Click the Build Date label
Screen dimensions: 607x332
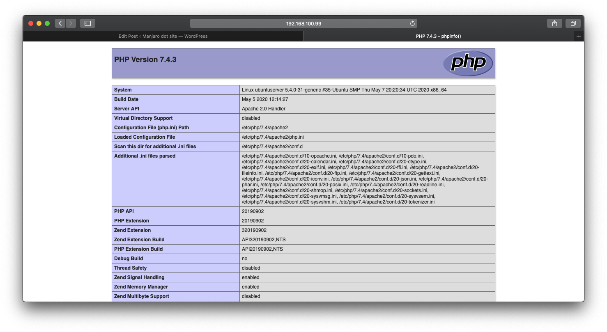pos(126,99)
